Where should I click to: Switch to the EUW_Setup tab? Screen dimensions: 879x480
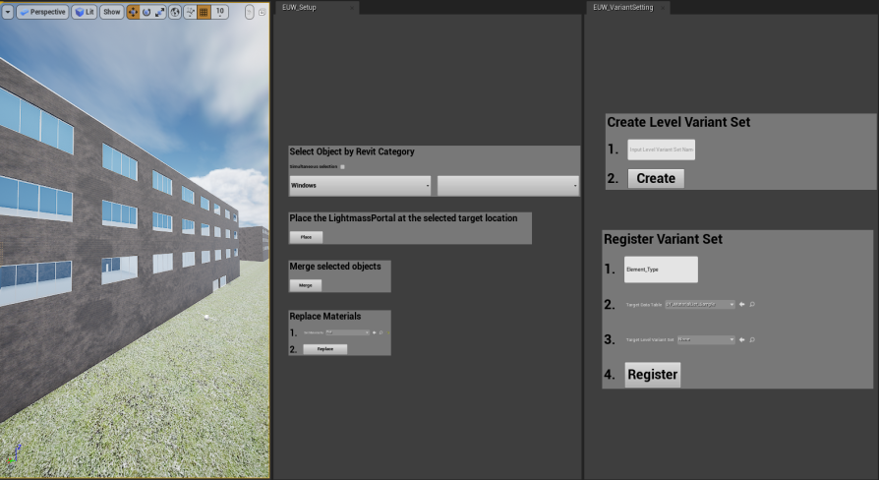click(299, 7)
